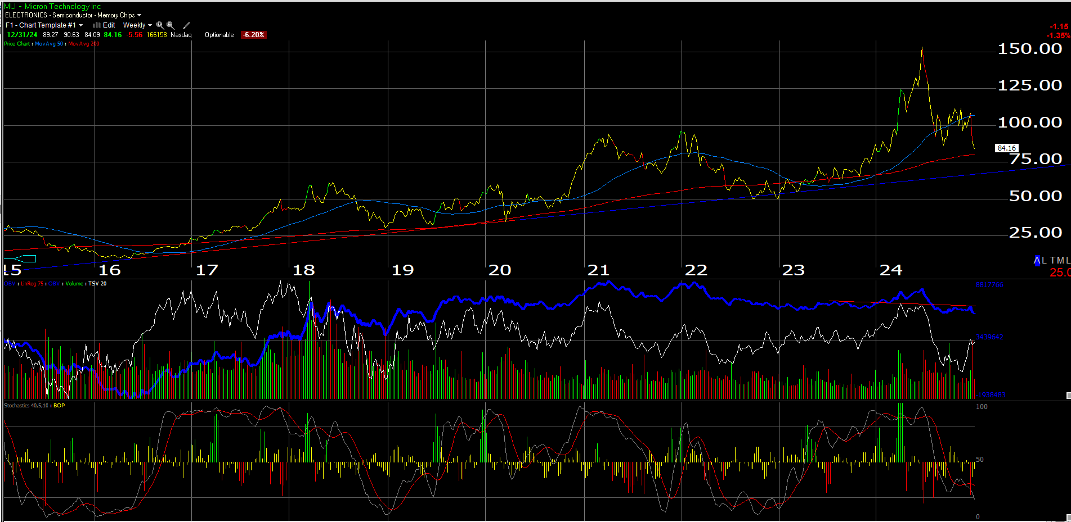1071x522 pixels.
Task: Click the Stochastics 40,5,10 indicator label
Action: tap(26, 406)
